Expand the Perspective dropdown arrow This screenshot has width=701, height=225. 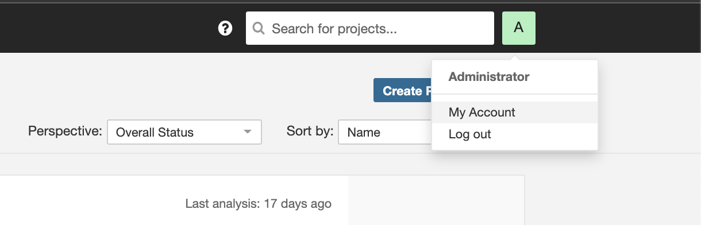coord(248,132)
